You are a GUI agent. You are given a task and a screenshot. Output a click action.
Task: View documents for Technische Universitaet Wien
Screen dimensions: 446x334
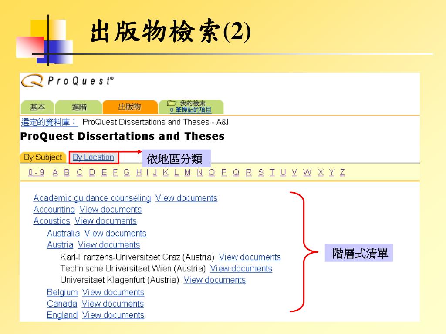tap(241, 269)
